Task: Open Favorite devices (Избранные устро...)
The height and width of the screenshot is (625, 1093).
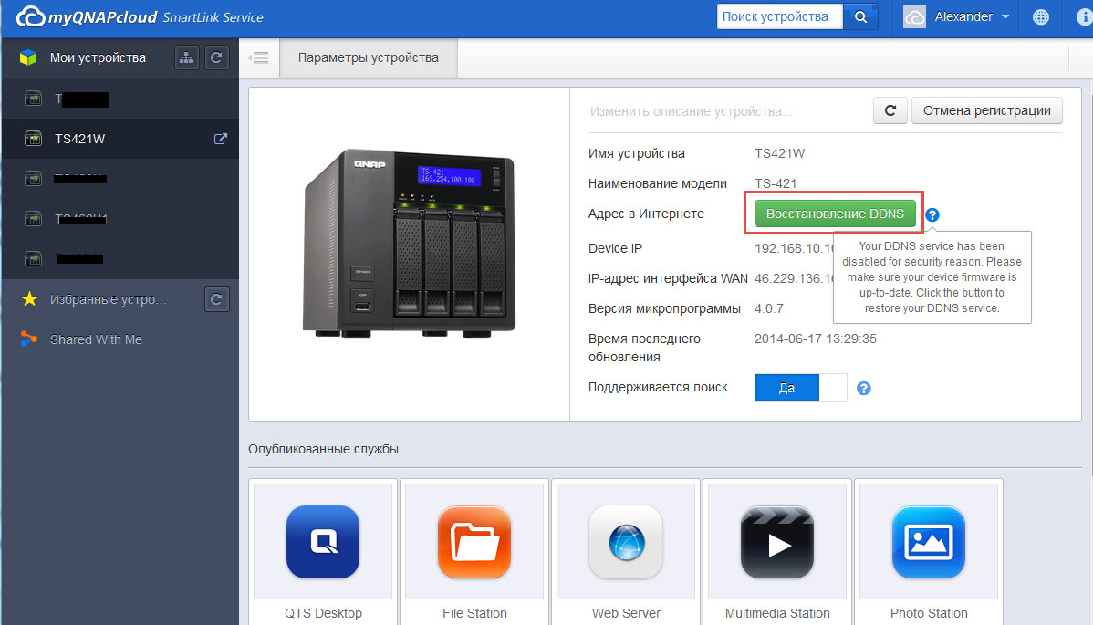Action: (x=108, y=299)
